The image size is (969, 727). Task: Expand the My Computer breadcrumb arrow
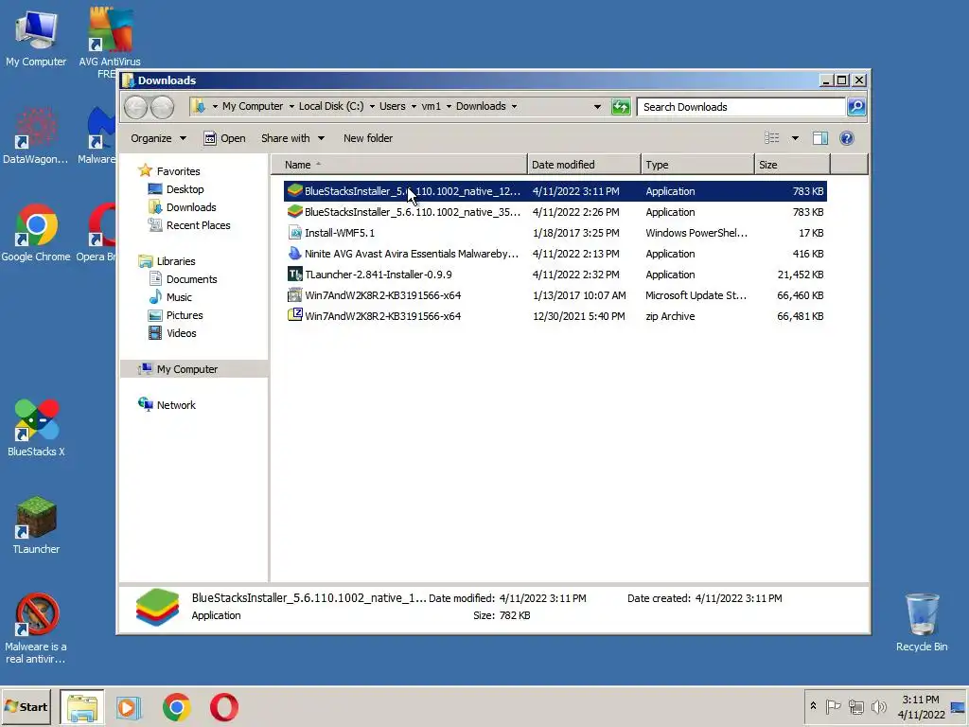(x=291, y=106)
